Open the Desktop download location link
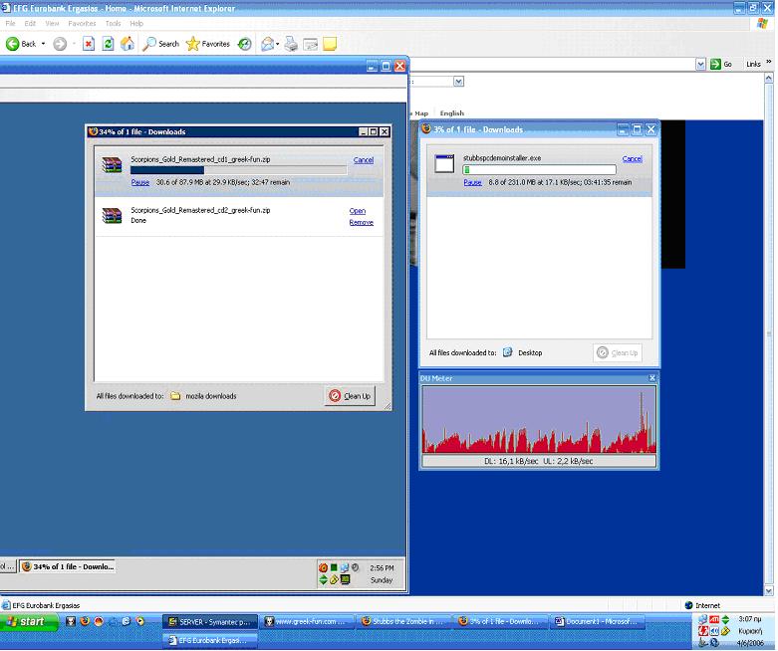Viewport: 778px width, 651px height. point(522,353)
